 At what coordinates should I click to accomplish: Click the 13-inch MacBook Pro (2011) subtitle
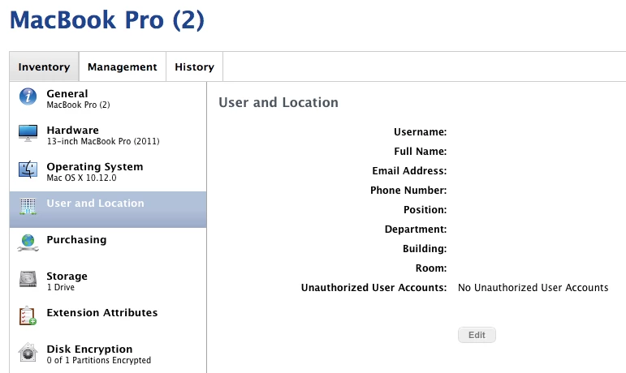click(x=103, y=141)
